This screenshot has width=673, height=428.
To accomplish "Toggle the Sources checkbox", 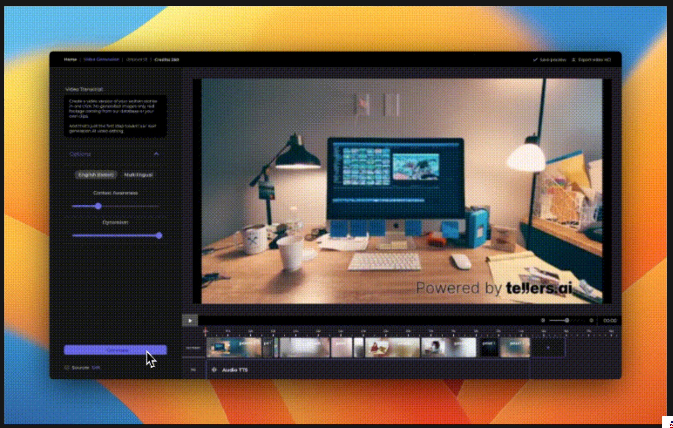I will tap(67, 368).
